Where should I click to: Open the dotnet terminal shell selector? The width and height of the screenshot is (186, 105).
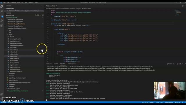point(169,64)
